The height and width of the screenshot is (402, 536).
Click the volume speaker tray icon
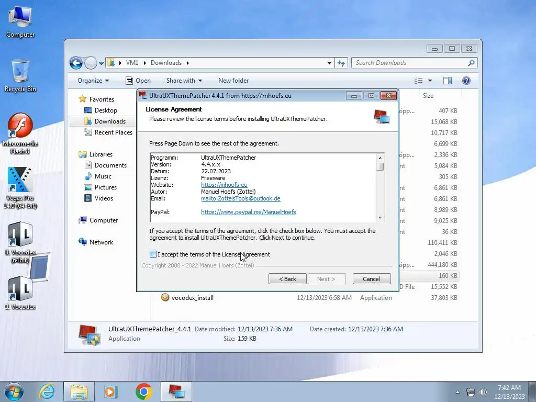483,392
